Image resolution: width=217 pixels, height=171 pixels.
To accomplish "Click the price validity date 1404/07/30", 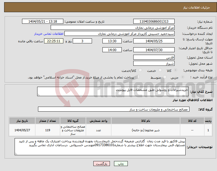I will [154, 50].
